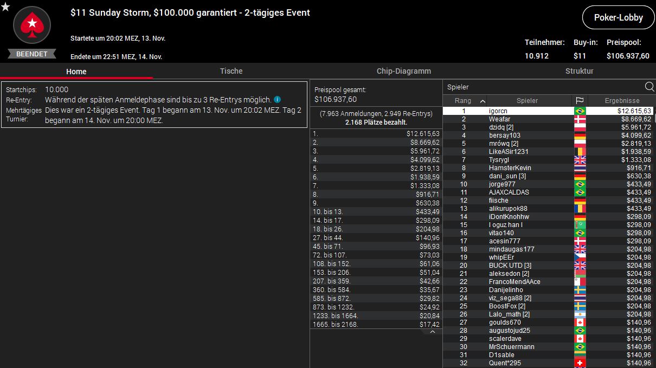The image size is (656, 368).
Task: Click Denmark flag beside Weafar
Action: [x=580, y=119]
